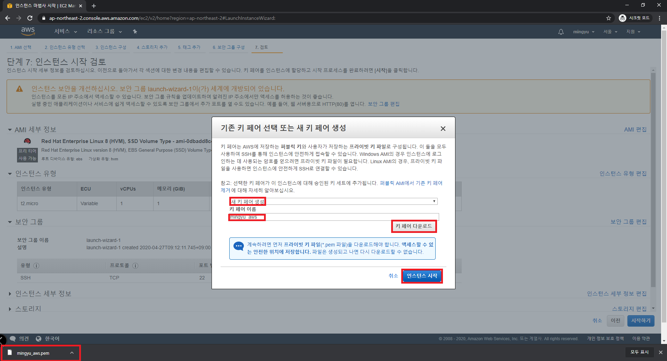667x361 pixels.
Task: Go to step 5. 태그 추가 tab
Action: click(x=189, y=47)
